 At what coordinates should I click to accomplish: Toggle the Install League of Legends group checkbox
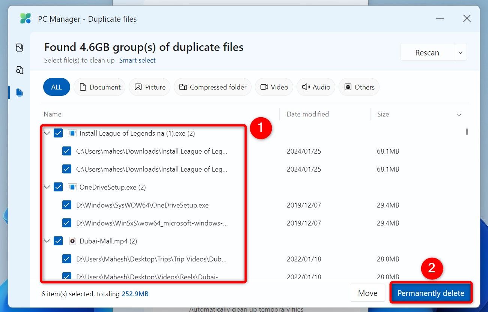point(58,133)
